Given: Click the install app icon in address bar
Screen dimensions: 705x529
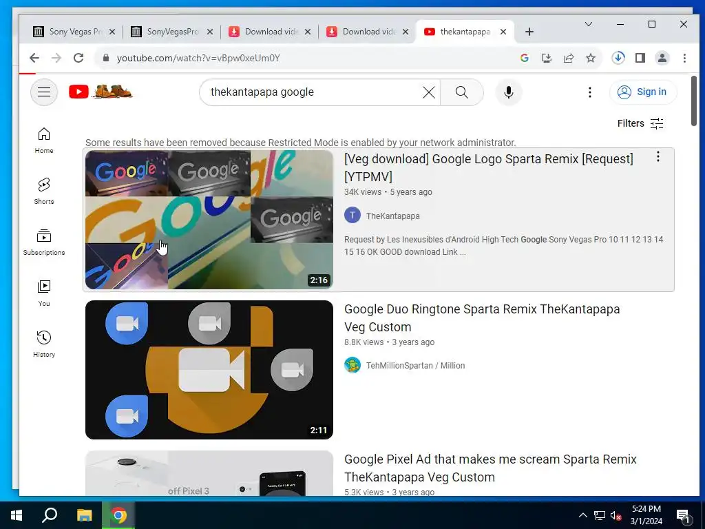Looking at the screenshot, I should (546, 58).
